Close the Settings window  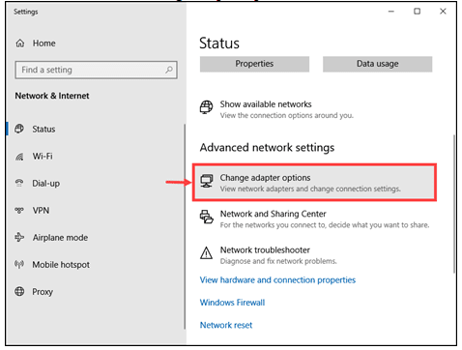[x=443, y=12]
